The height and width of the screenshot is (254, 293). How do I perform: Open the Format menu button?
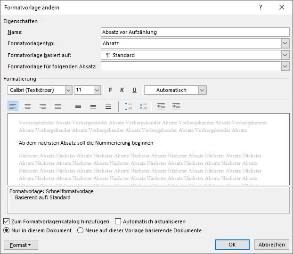[21, 245]
